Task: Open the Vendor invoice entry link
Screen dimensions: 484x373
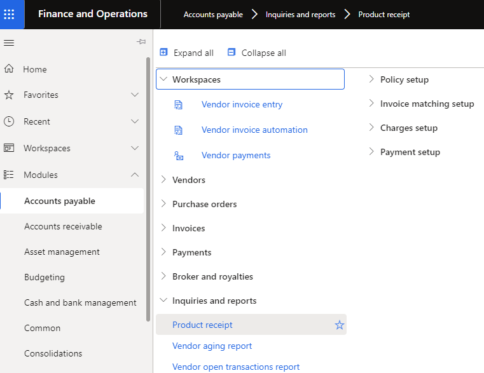Action: coord(242,105)
